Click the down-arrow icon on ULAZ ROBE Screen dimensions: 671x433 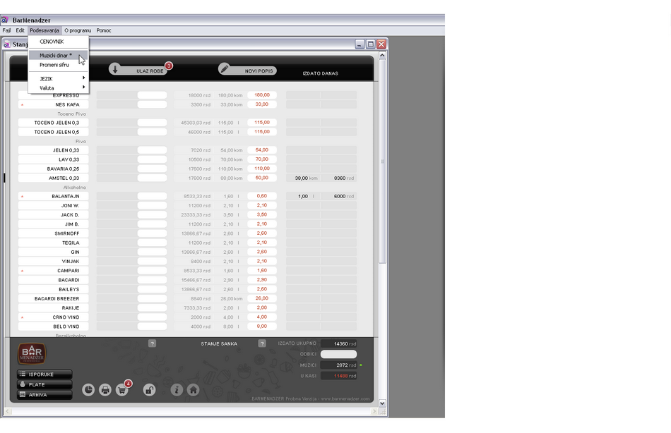114,69
